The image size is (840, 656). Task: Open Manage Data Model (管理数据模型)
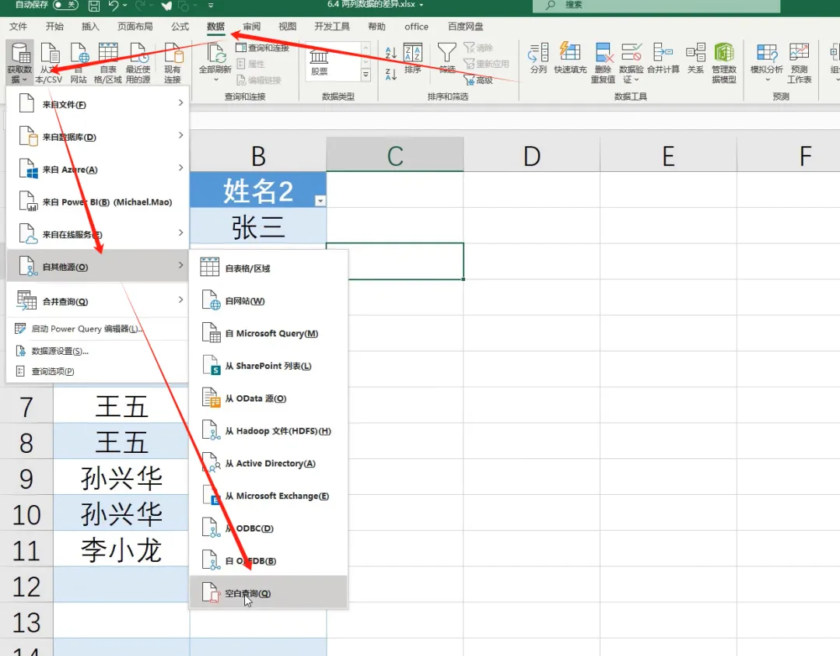pos(724,63)
